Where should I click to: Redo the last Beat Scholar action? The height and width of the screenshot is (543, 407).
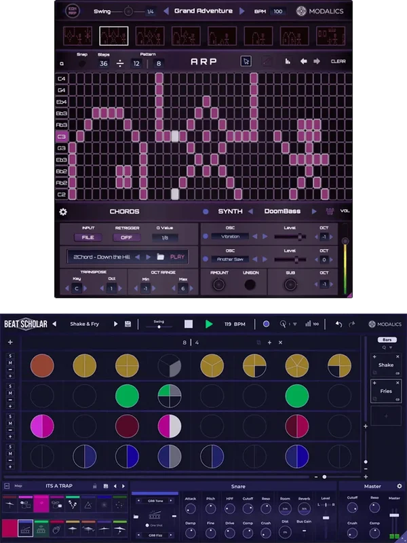(352, 324)
